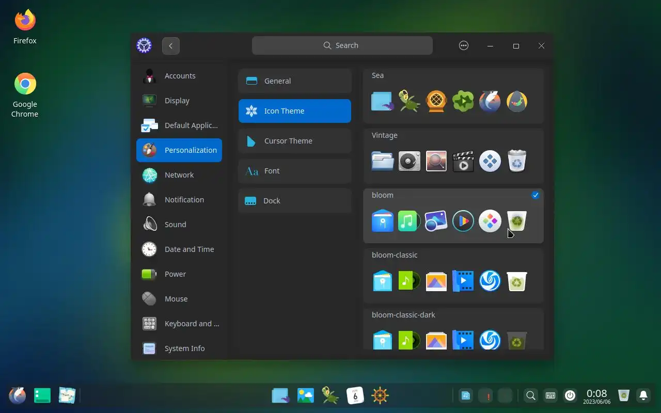Click the Sea theme green play icon
Screen dimensions: 661x413
tap(463, 101)
